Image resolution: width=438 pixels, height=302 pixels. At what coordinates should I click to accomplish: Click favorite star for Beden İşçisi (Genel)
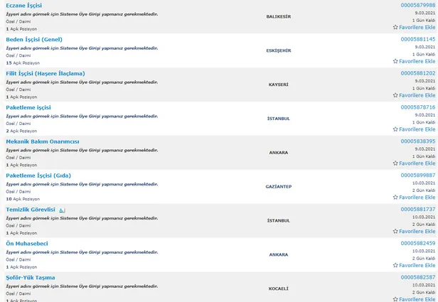point(395,61)
